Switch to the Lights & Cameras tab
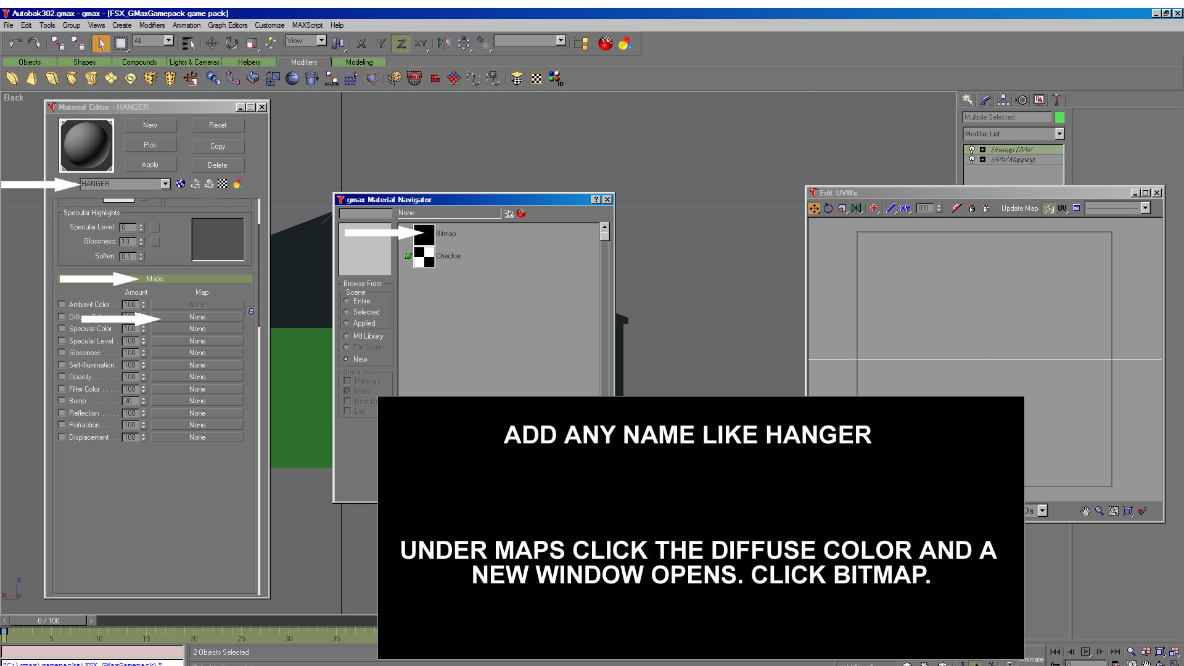The width and height of the screenshot is (1184, 666). coord(194,62)
